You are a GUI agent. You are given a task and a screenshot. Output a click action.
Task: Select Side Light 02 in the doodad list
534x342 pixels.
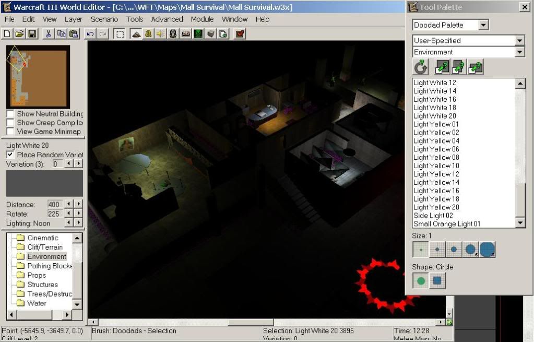(433, 216)
